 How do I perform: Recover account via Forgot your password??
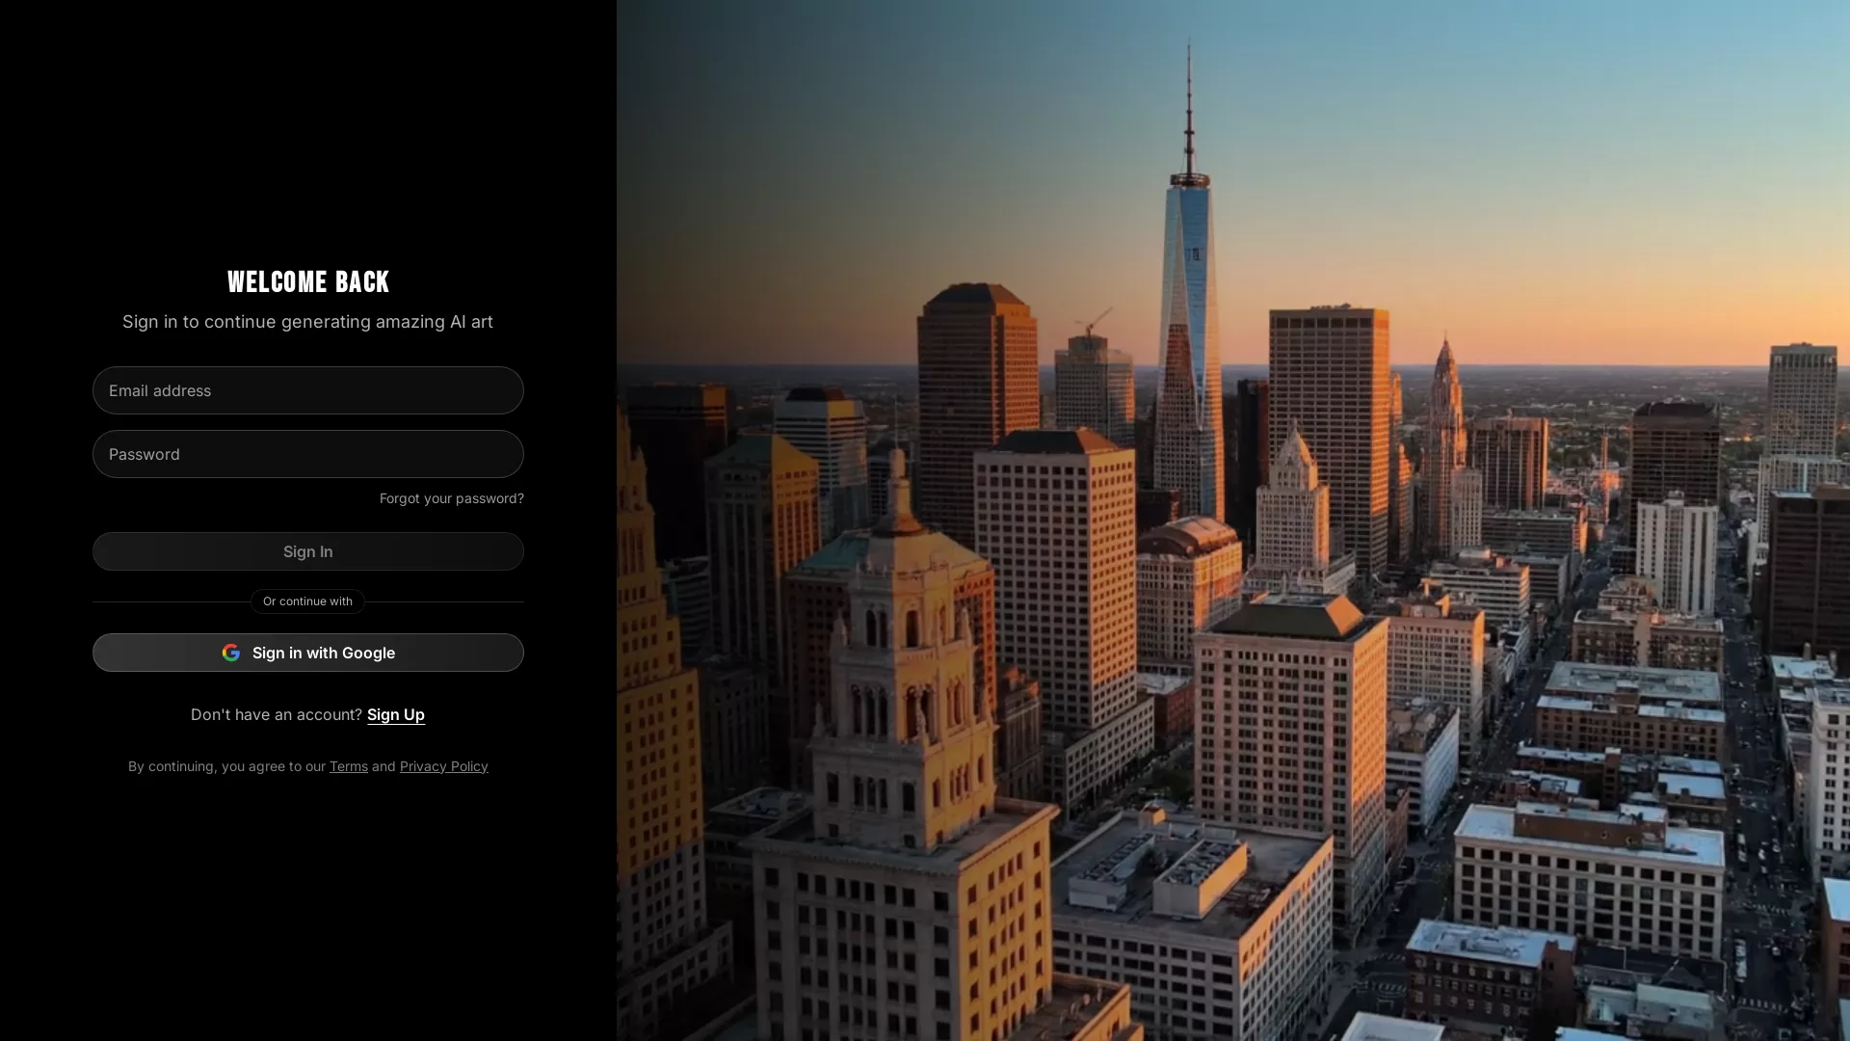(451, 498)
